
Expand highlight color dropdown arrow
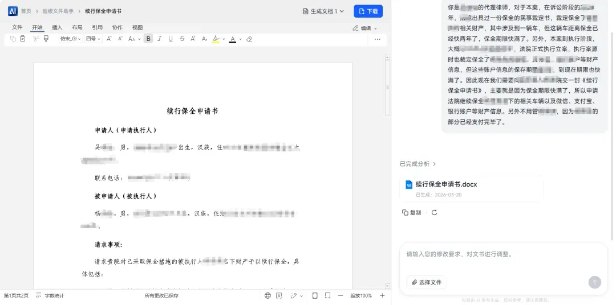224,39
